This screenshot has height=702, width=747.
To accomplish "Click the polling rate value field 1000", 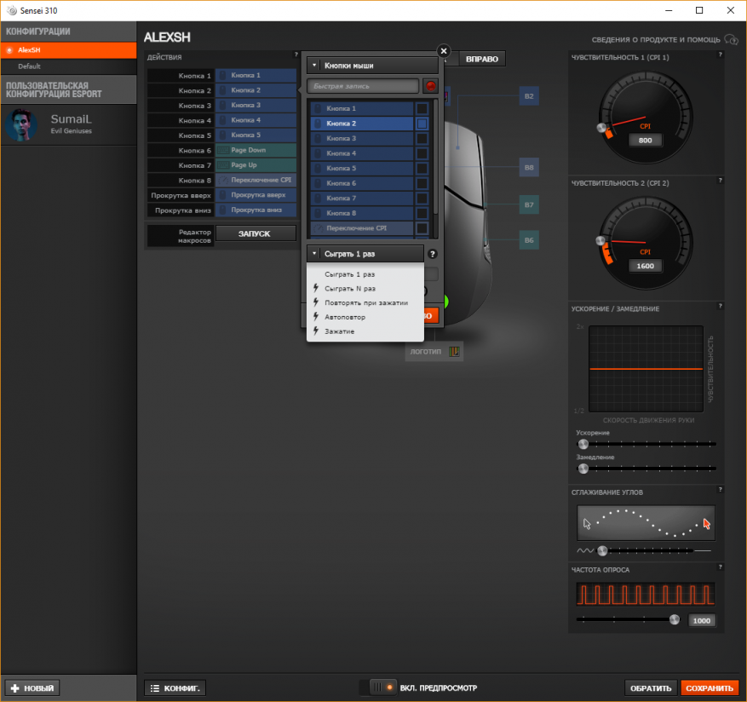I will [x=701, y=620].
